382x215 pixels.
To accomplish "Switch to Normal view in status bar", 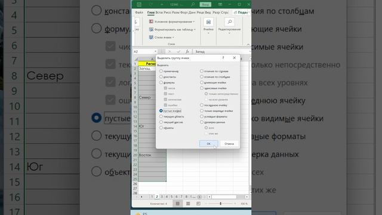I will click(x=178, y=204).
